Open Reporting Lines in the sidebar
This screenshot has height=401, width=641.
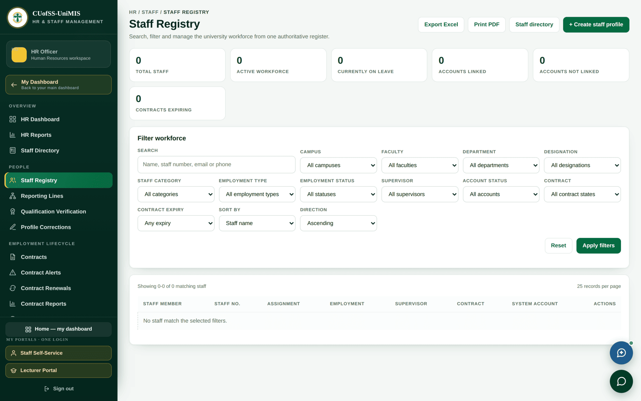58,196
